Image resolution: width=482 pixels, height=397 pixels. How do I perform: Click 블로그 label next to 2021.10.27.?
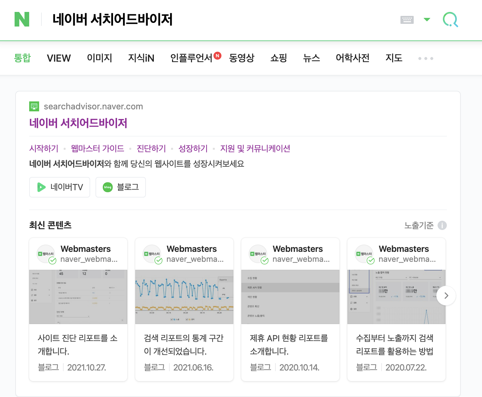48,367
